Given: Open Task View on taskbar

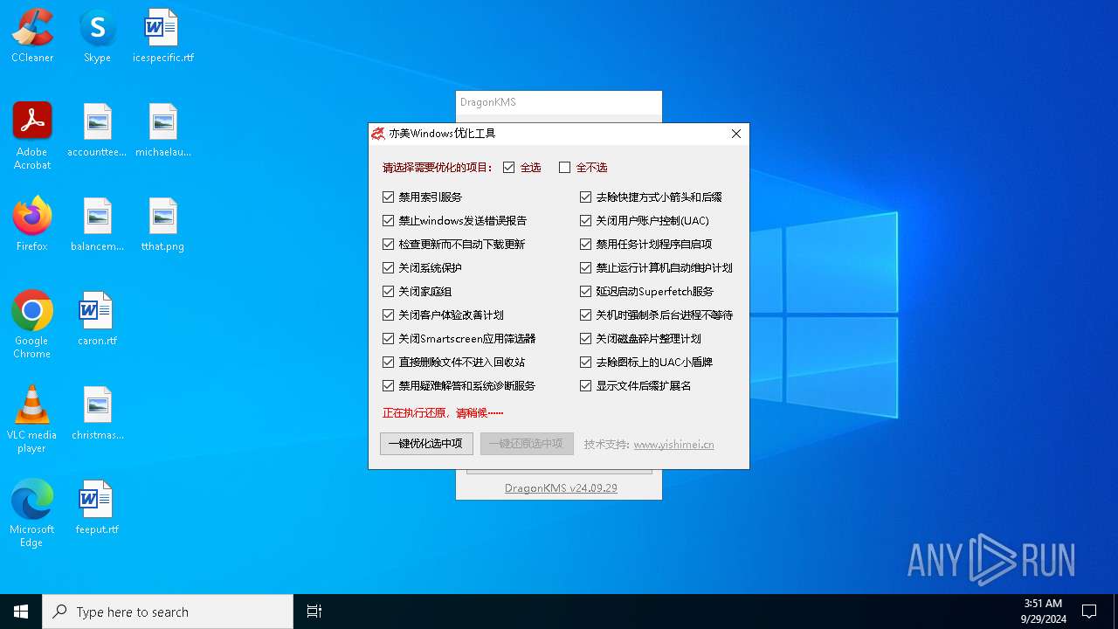Looking at the screenshot, I should point(314,612).
